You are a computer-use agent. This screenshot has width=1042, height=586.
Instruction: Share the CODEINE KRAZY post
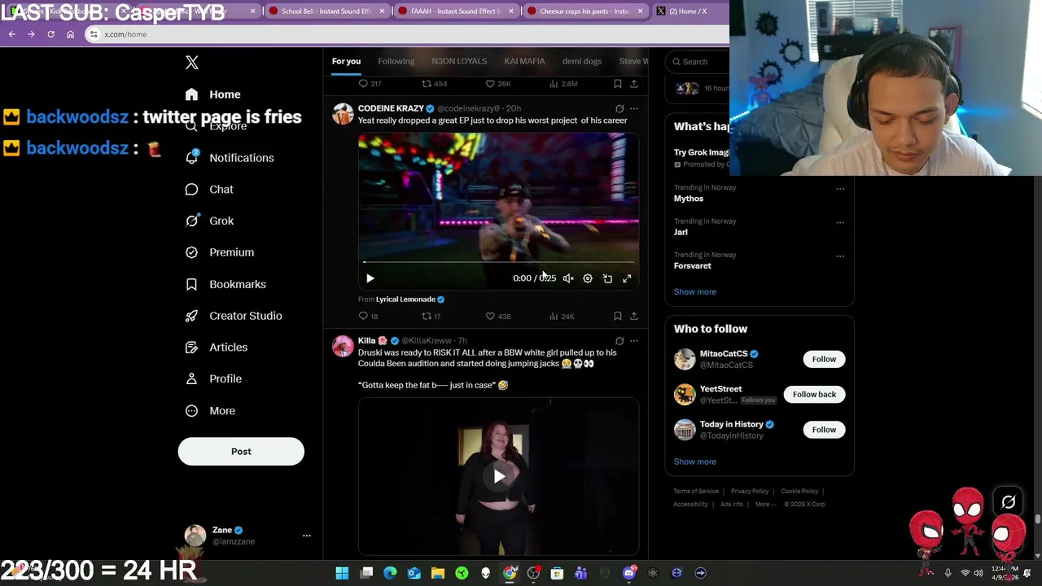(x=634, y=316)
